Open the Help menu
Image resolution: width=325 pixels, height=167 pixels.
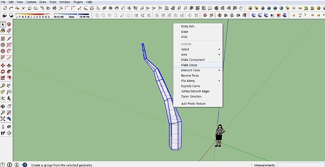tap(89, 2)
